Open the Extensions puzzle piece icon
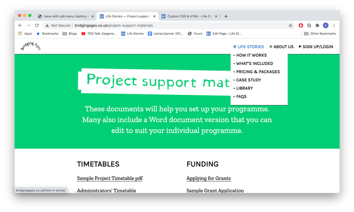 click(x=317, y=25)
